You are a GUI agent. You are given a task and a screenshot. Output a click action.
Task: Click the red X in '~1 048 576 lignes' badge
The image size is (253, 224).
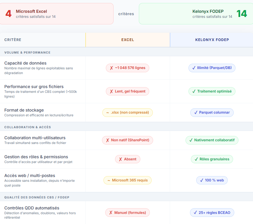(x=111, y=68)
